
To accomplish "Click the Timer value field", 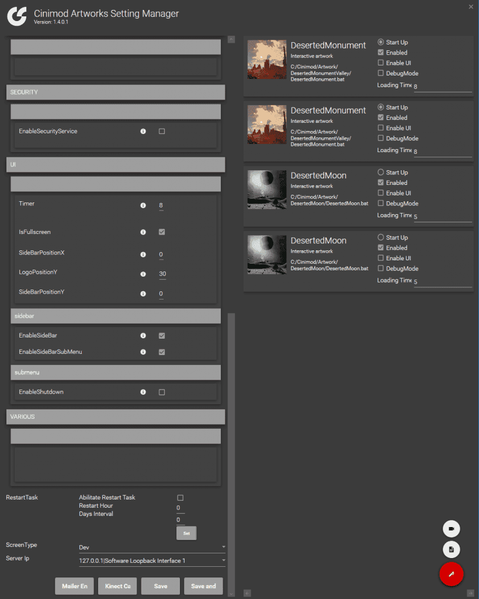I will pos(161,205).
